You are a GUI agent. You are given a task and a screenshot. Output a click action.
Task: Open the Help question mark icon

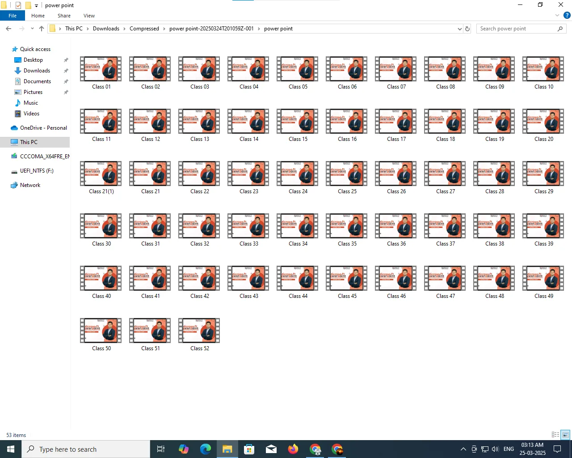pos(567,15)
